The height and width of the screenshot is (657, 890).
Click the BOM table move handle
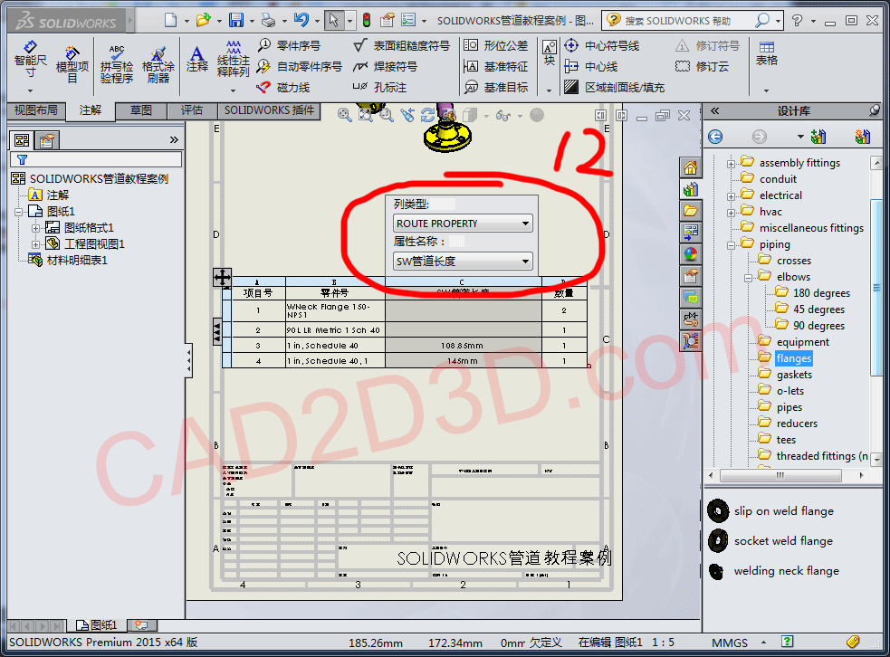222,278
